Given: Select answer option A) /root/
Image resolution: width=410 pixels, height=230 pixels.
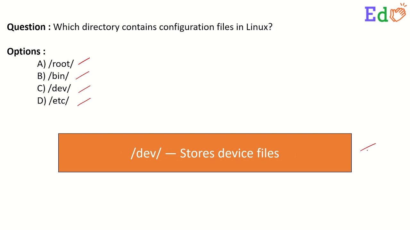Looking at the screenshot, I should pyautogui.click(x=55, y=64).
